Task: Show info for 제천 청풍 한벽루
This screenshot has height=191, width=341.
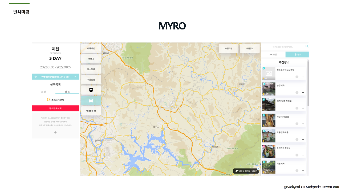Action: click(297, 108)
